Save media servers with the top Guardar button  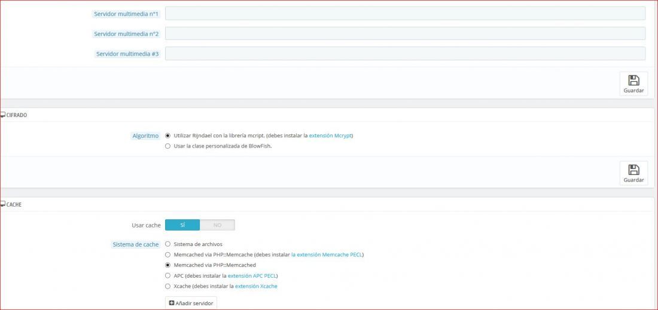click(x=633, y=84)
